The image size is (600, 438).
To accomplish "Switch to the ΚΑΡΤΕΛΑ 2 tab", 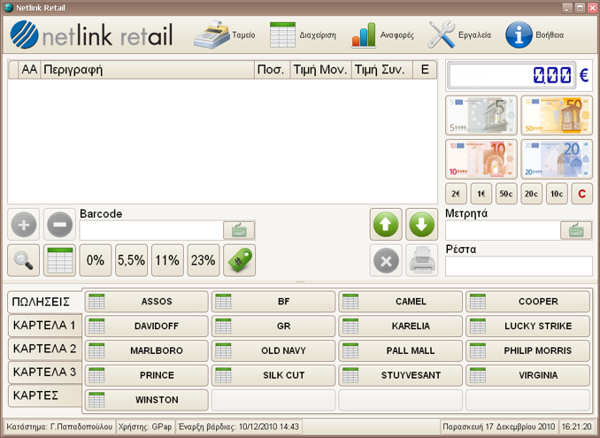I will click(x=45, y=349).
